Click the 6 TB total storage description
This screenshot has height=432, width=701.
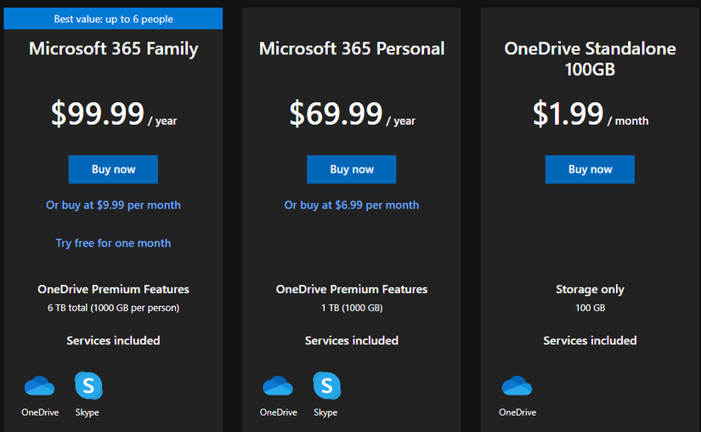point(113,308)
